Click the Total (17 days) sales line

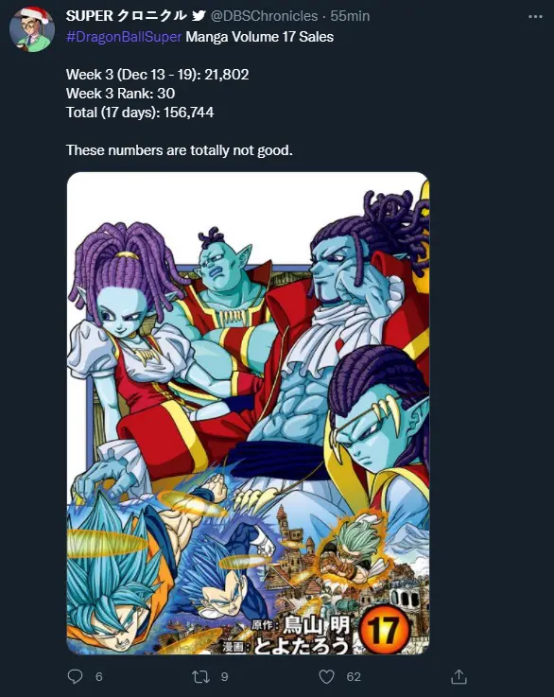pyautogui.click(x=140, y=112)
